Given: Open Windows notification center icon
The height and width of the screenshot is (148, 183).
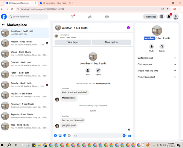Looking at the screenshot, I should tap(179, 145).
